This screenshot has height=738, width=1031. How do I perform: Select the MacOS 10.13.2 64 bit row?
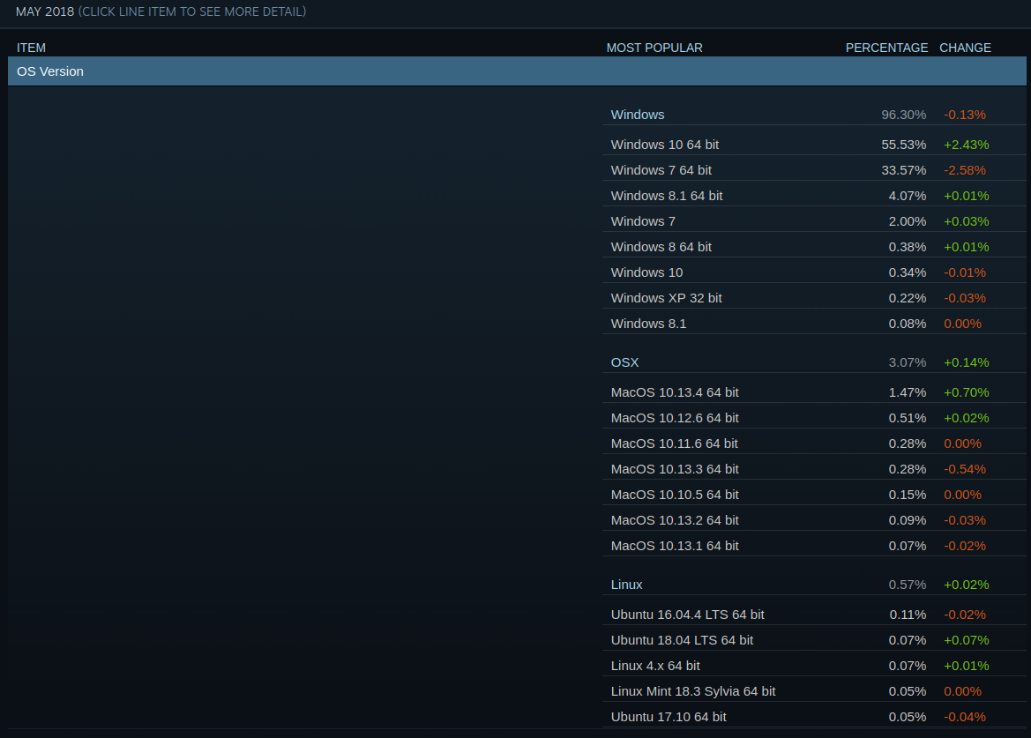coord(814,520)
